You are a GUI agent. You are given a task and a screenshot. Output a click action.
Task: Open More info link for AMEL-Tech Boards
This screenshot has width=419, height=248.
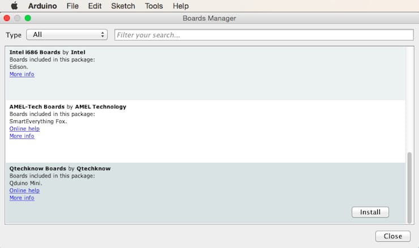tap(22, 136)
